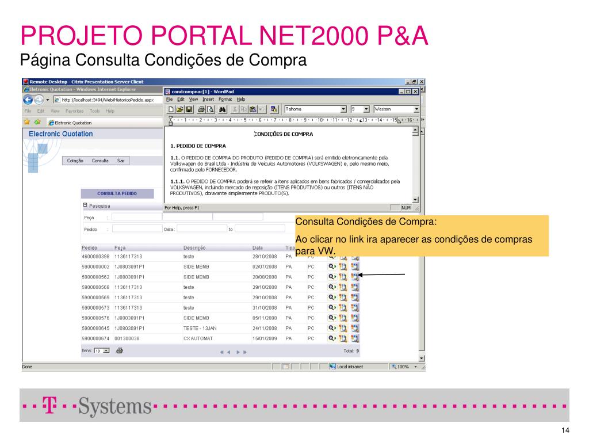Click the previous-page arrow in table pager

(228, 352)
